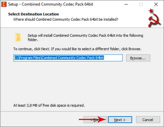Viewport: 164px width, 127px height.
Task: Click the red arrow pointing to Next
Action: coord(93,119)
